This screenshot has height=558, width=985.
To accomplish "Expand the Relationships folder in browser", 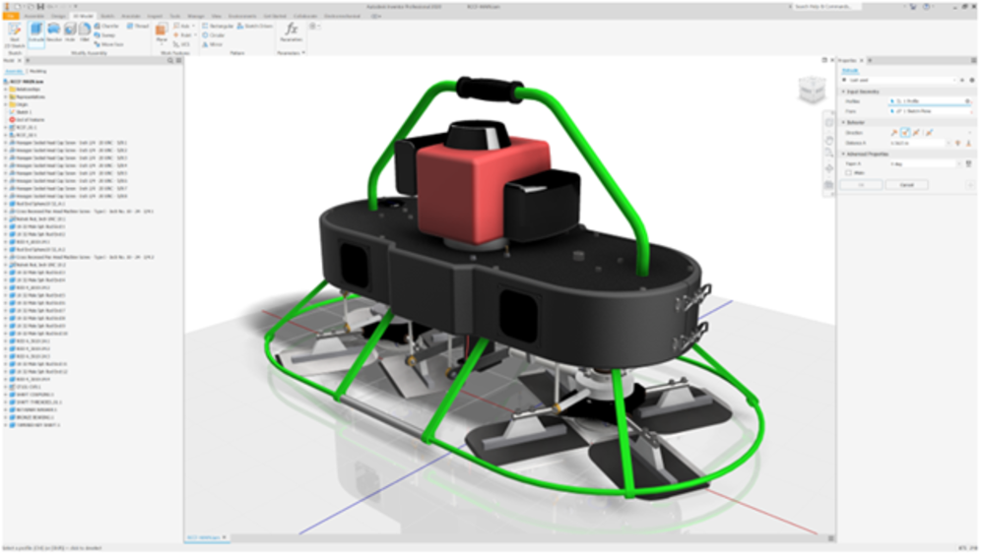I will click(x=6, y=90).
